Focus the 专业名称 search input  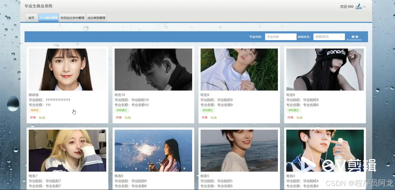click(280, 37)
